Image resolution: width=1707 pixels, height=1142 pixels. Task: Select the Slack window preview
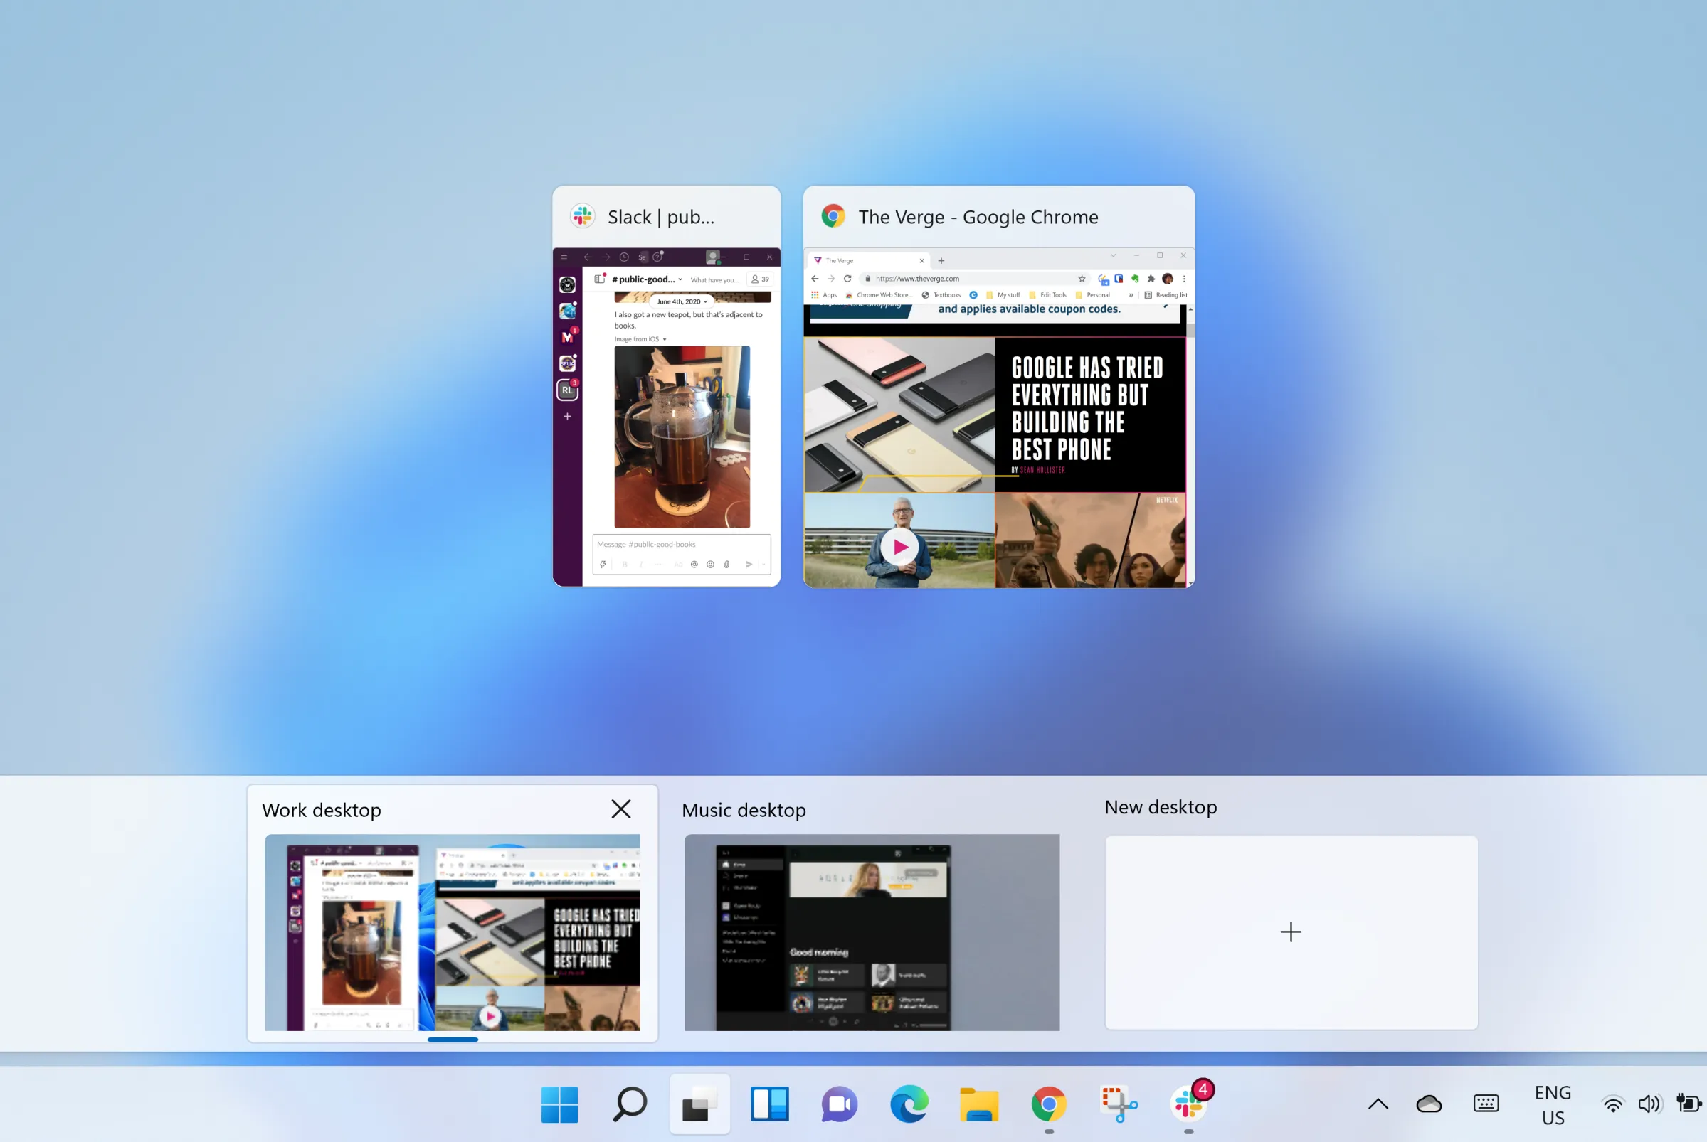(666, 387)
